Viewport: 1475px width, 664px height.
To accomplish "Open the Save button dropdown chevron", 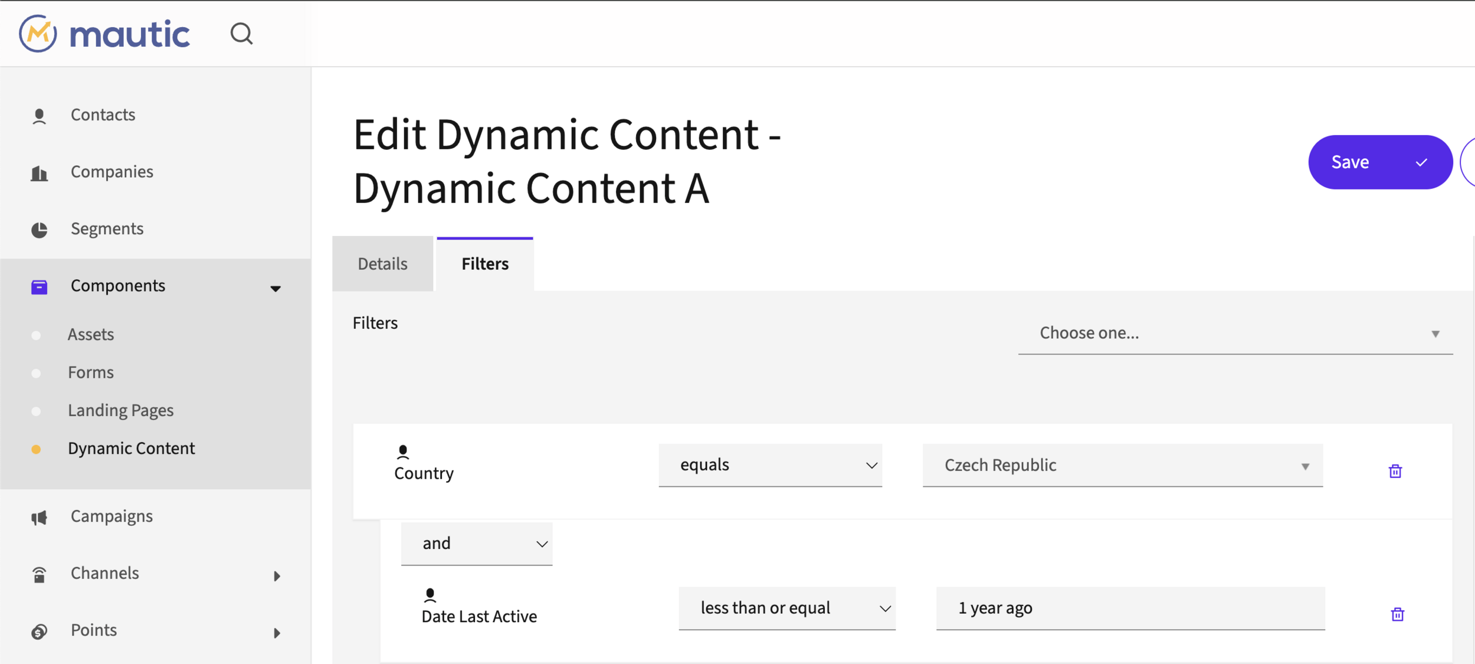I will tap(1421, 162).
